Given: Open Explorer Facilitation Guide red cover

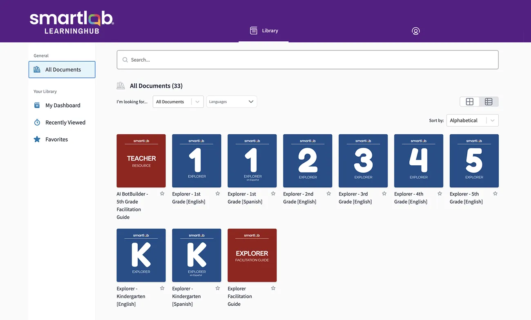Looking at the screenshot, I should [x=252, y=255].
